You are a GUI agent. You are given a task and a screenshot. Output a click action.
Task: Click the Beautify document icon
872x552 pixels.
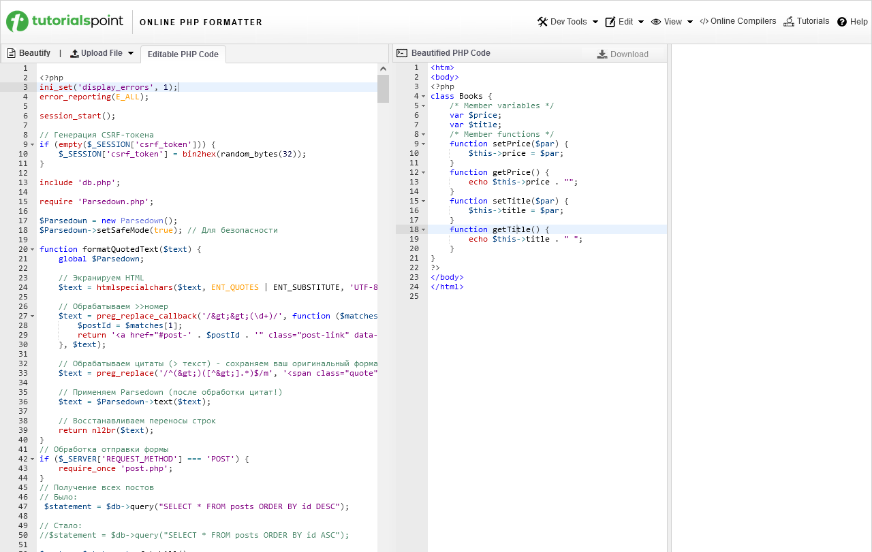click(x=11, y=53)
